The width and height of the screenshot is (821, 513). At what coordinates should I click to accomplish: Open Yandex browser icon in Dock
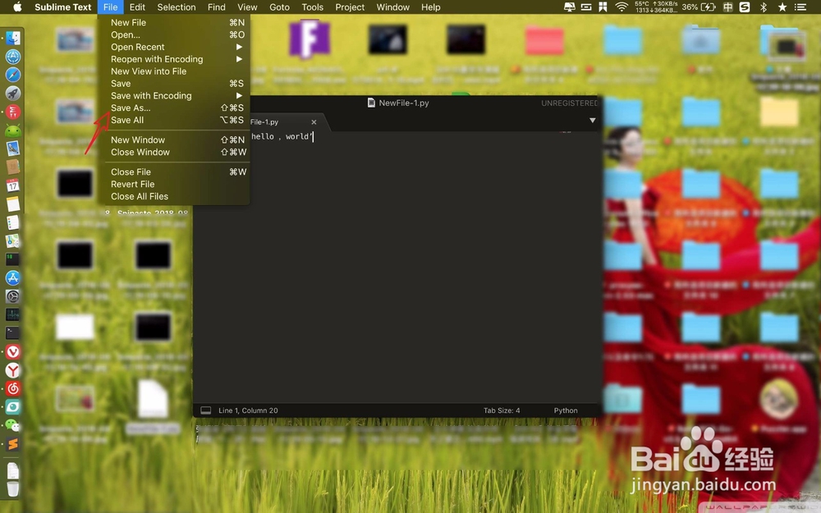[x=12, y=370]
